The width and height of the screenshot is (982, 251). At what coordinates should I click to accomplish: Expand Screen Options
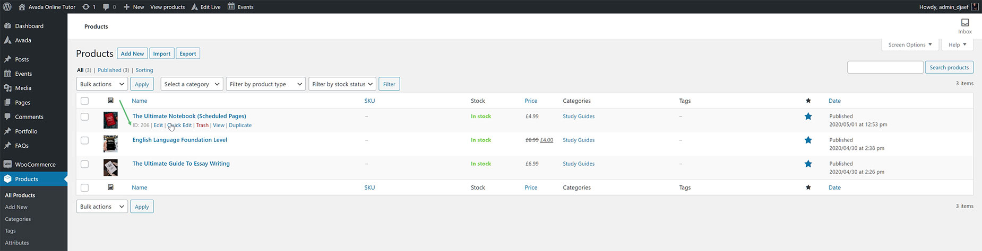910,44
